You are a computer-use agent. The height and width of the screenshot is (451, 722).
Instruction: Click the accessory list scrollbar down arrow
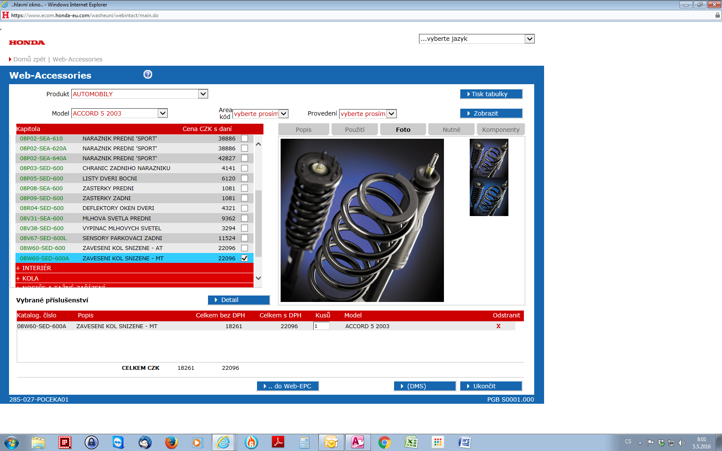click(x=258, y=278)
